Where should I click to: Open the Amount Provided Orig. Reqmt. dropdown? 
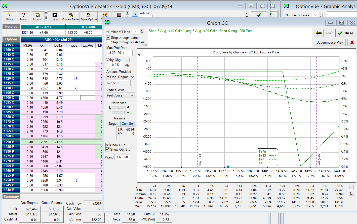[121, 77]
